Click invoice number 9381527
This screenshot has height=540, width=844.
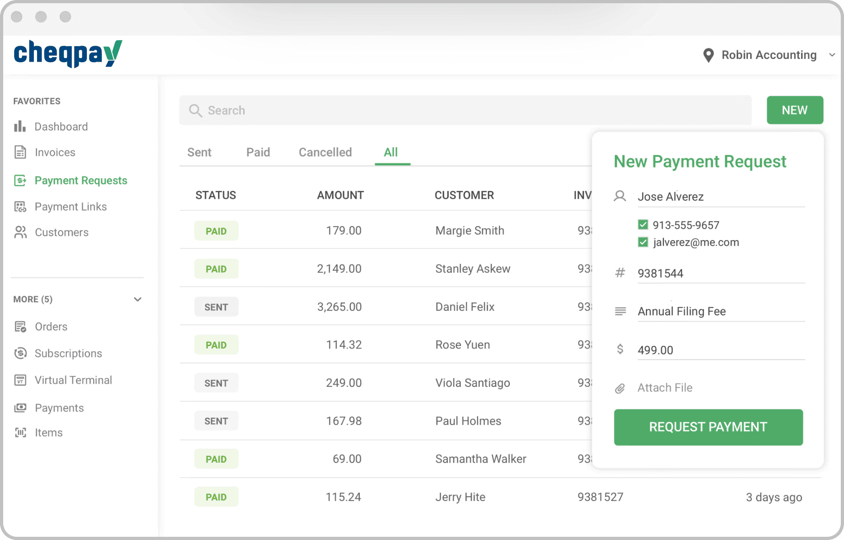point(600,497)
